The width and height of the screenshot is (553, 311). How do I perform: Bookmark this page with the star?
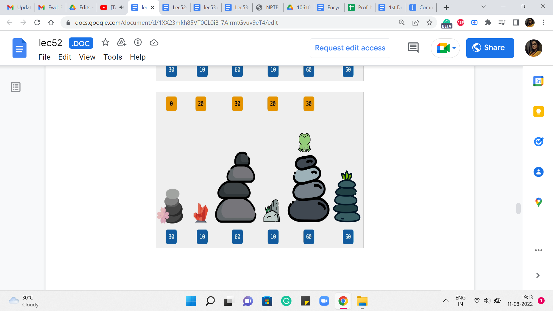tap(429, 22)
